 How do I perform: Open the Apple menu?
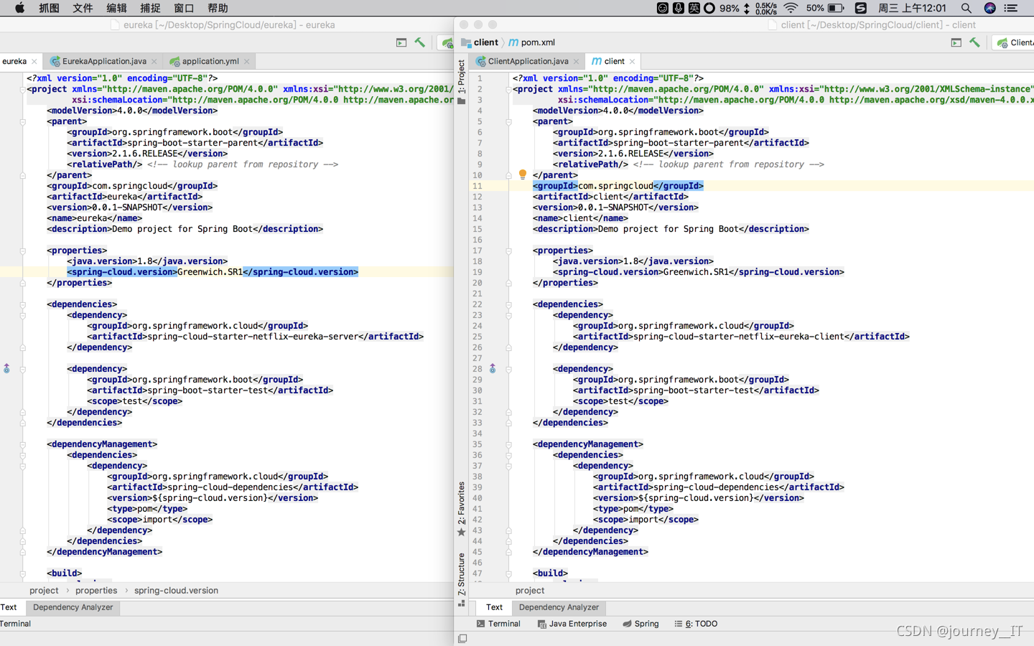19,8
